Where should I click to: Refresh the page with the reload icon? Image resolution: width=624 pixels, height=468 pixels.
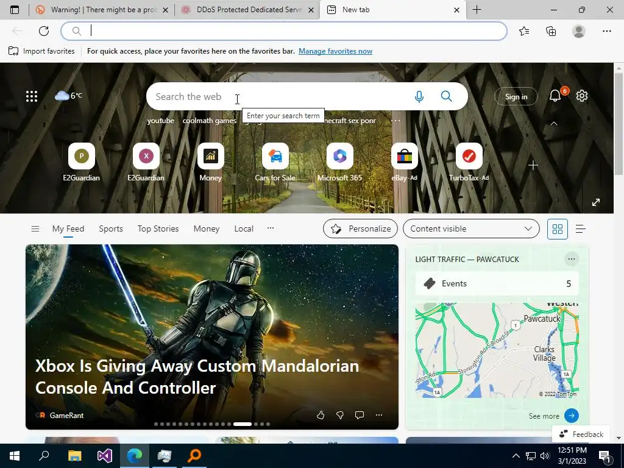pyautogui.click(x=44, y=31)
